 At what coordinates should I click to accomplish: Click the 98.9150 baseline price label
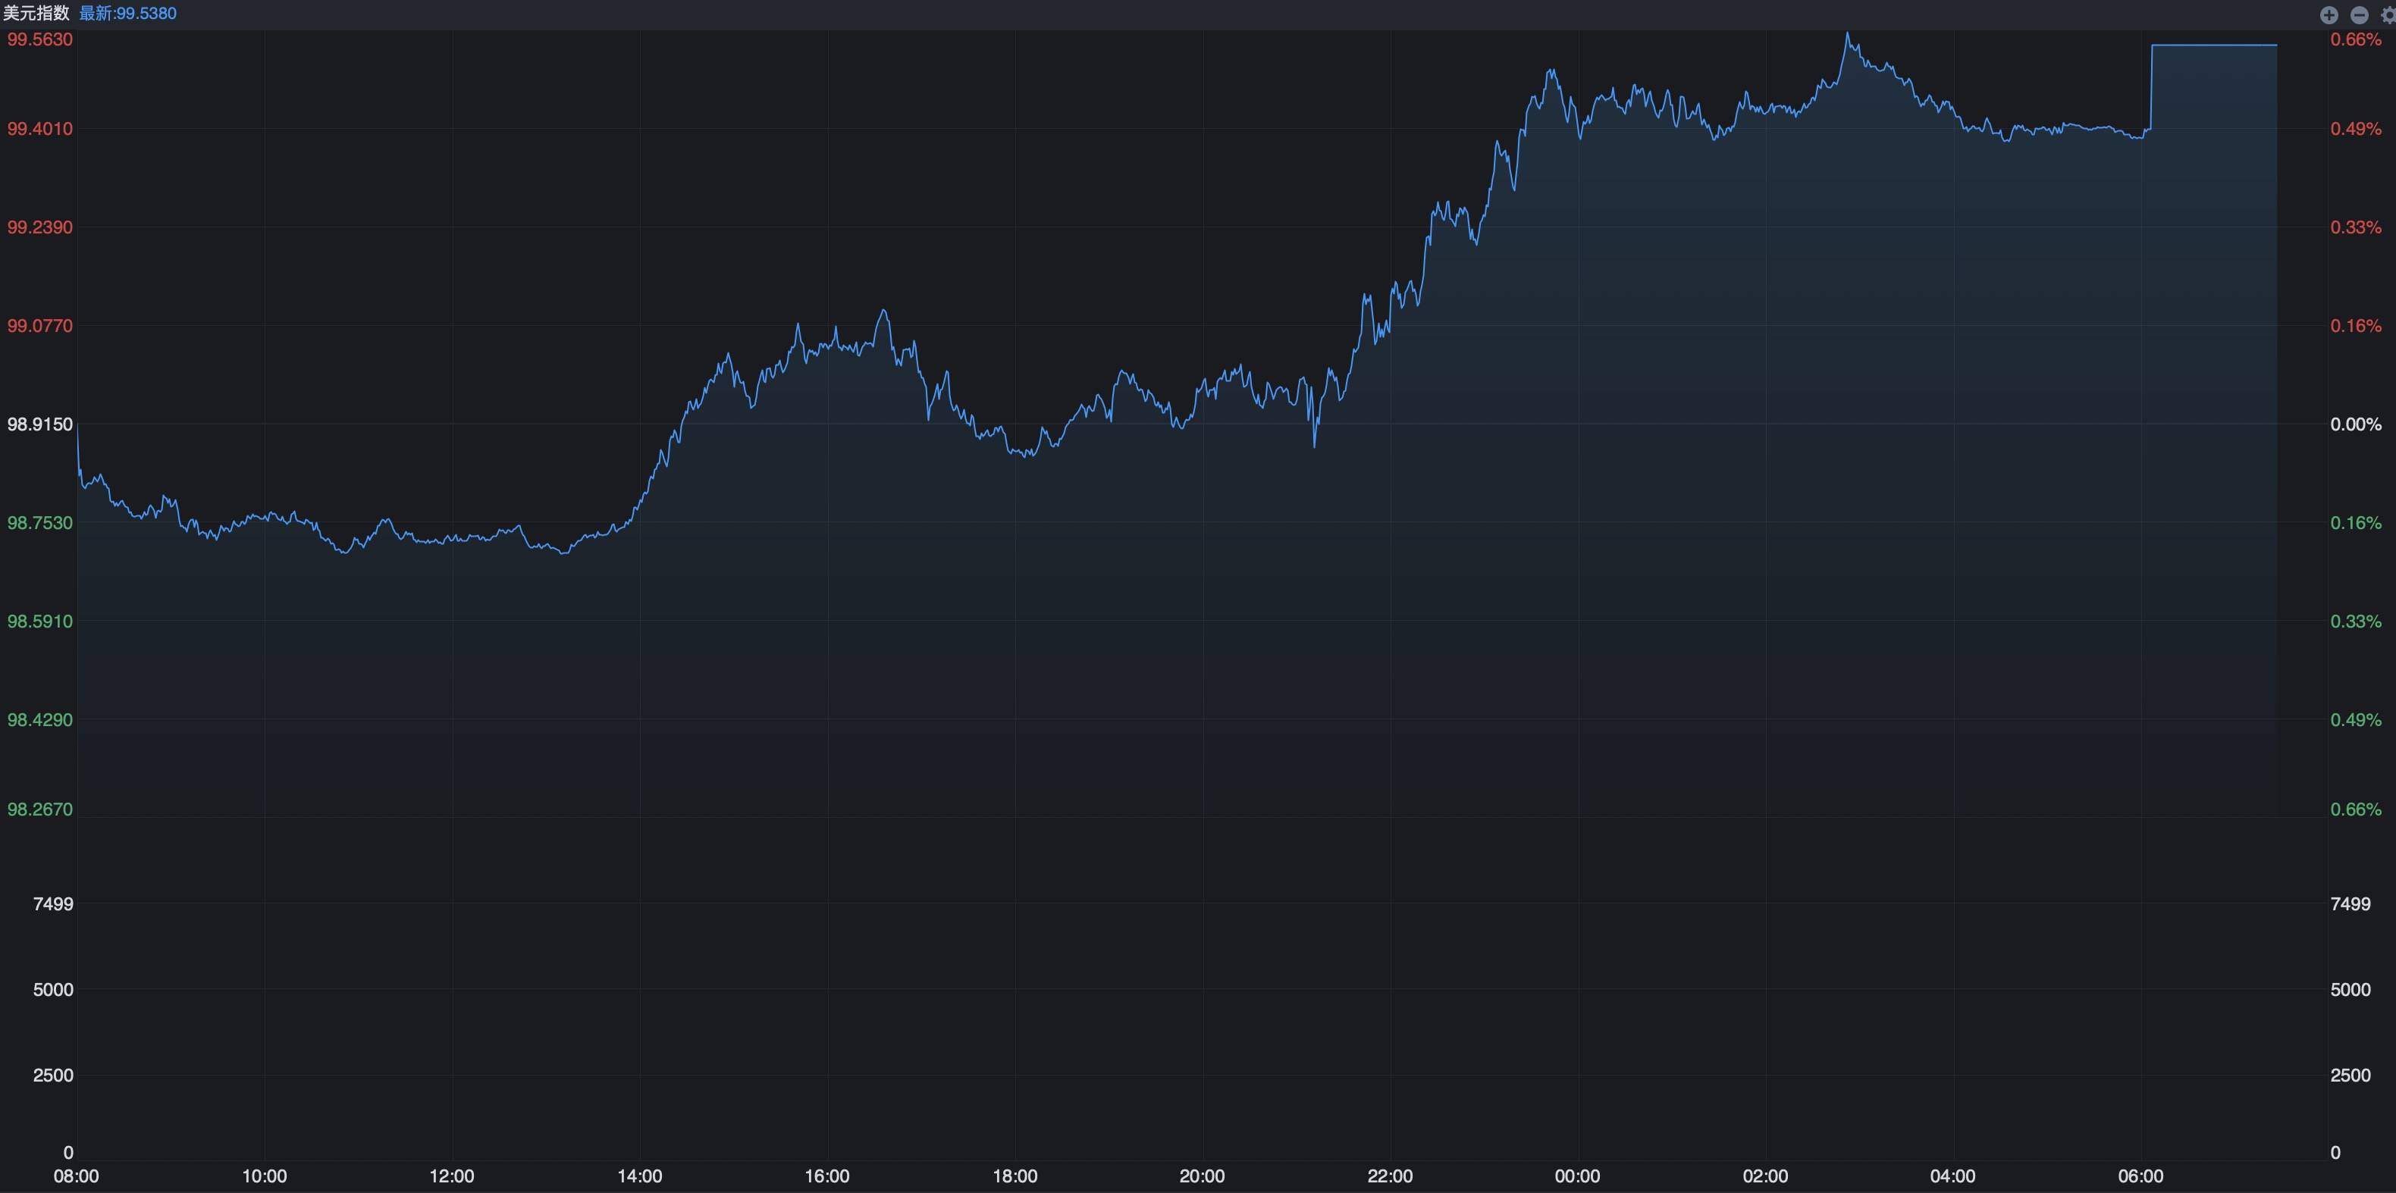tap(40, 424)
